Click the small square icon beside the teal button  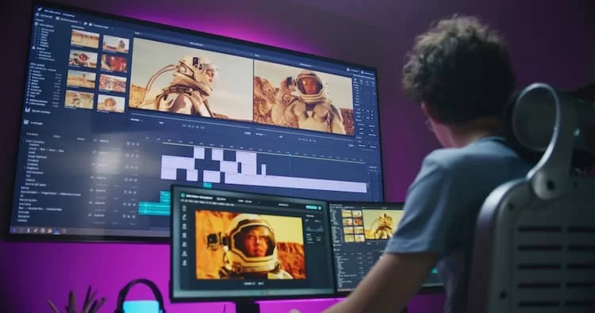321,208
